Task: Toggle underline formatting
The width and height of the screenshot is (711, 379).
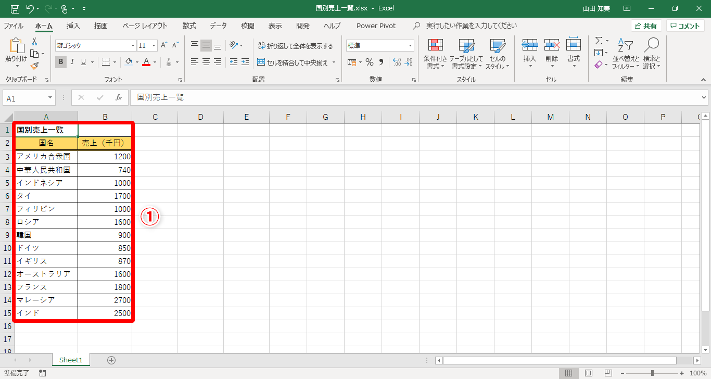Action: [83, 62]
